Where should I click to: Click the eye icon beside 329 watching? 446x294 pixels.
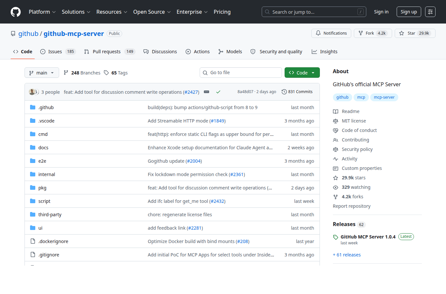(x=336, y=187)
